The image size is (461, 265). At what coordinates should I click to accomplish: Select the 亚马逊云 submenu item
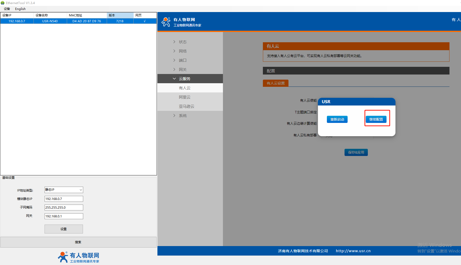pos(190,106)
